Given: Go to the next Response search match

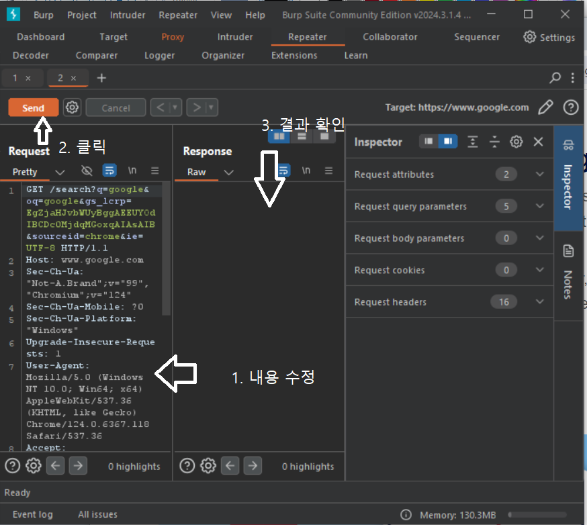Looking at the screenshot, I should (x=253, y=466).
